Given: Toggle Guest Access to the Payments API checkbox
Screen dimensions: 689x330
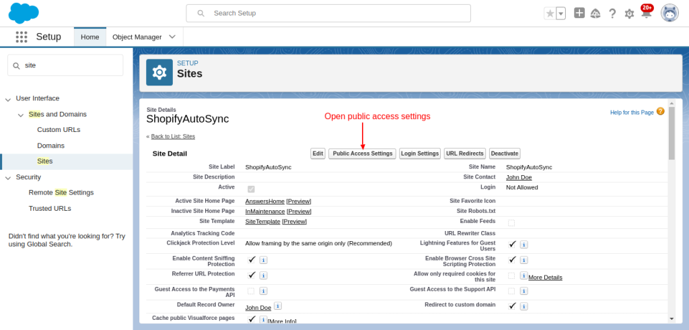Looking at the screenshot, I should [x=251, y=291].
